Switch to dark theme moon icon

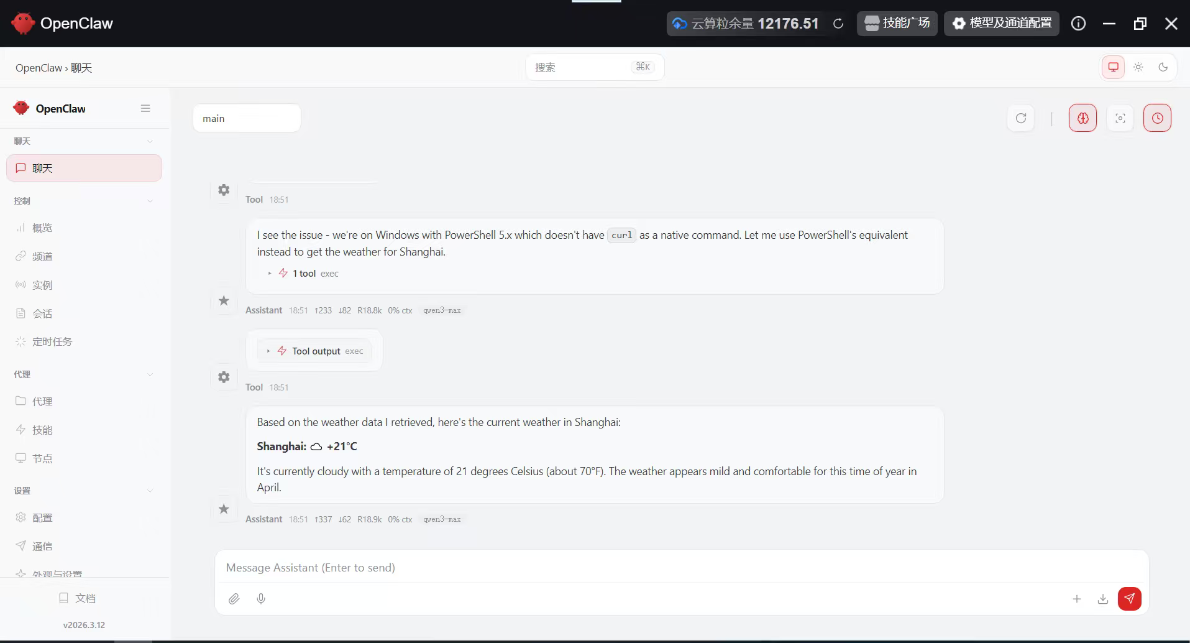[x=1163, y=67]
